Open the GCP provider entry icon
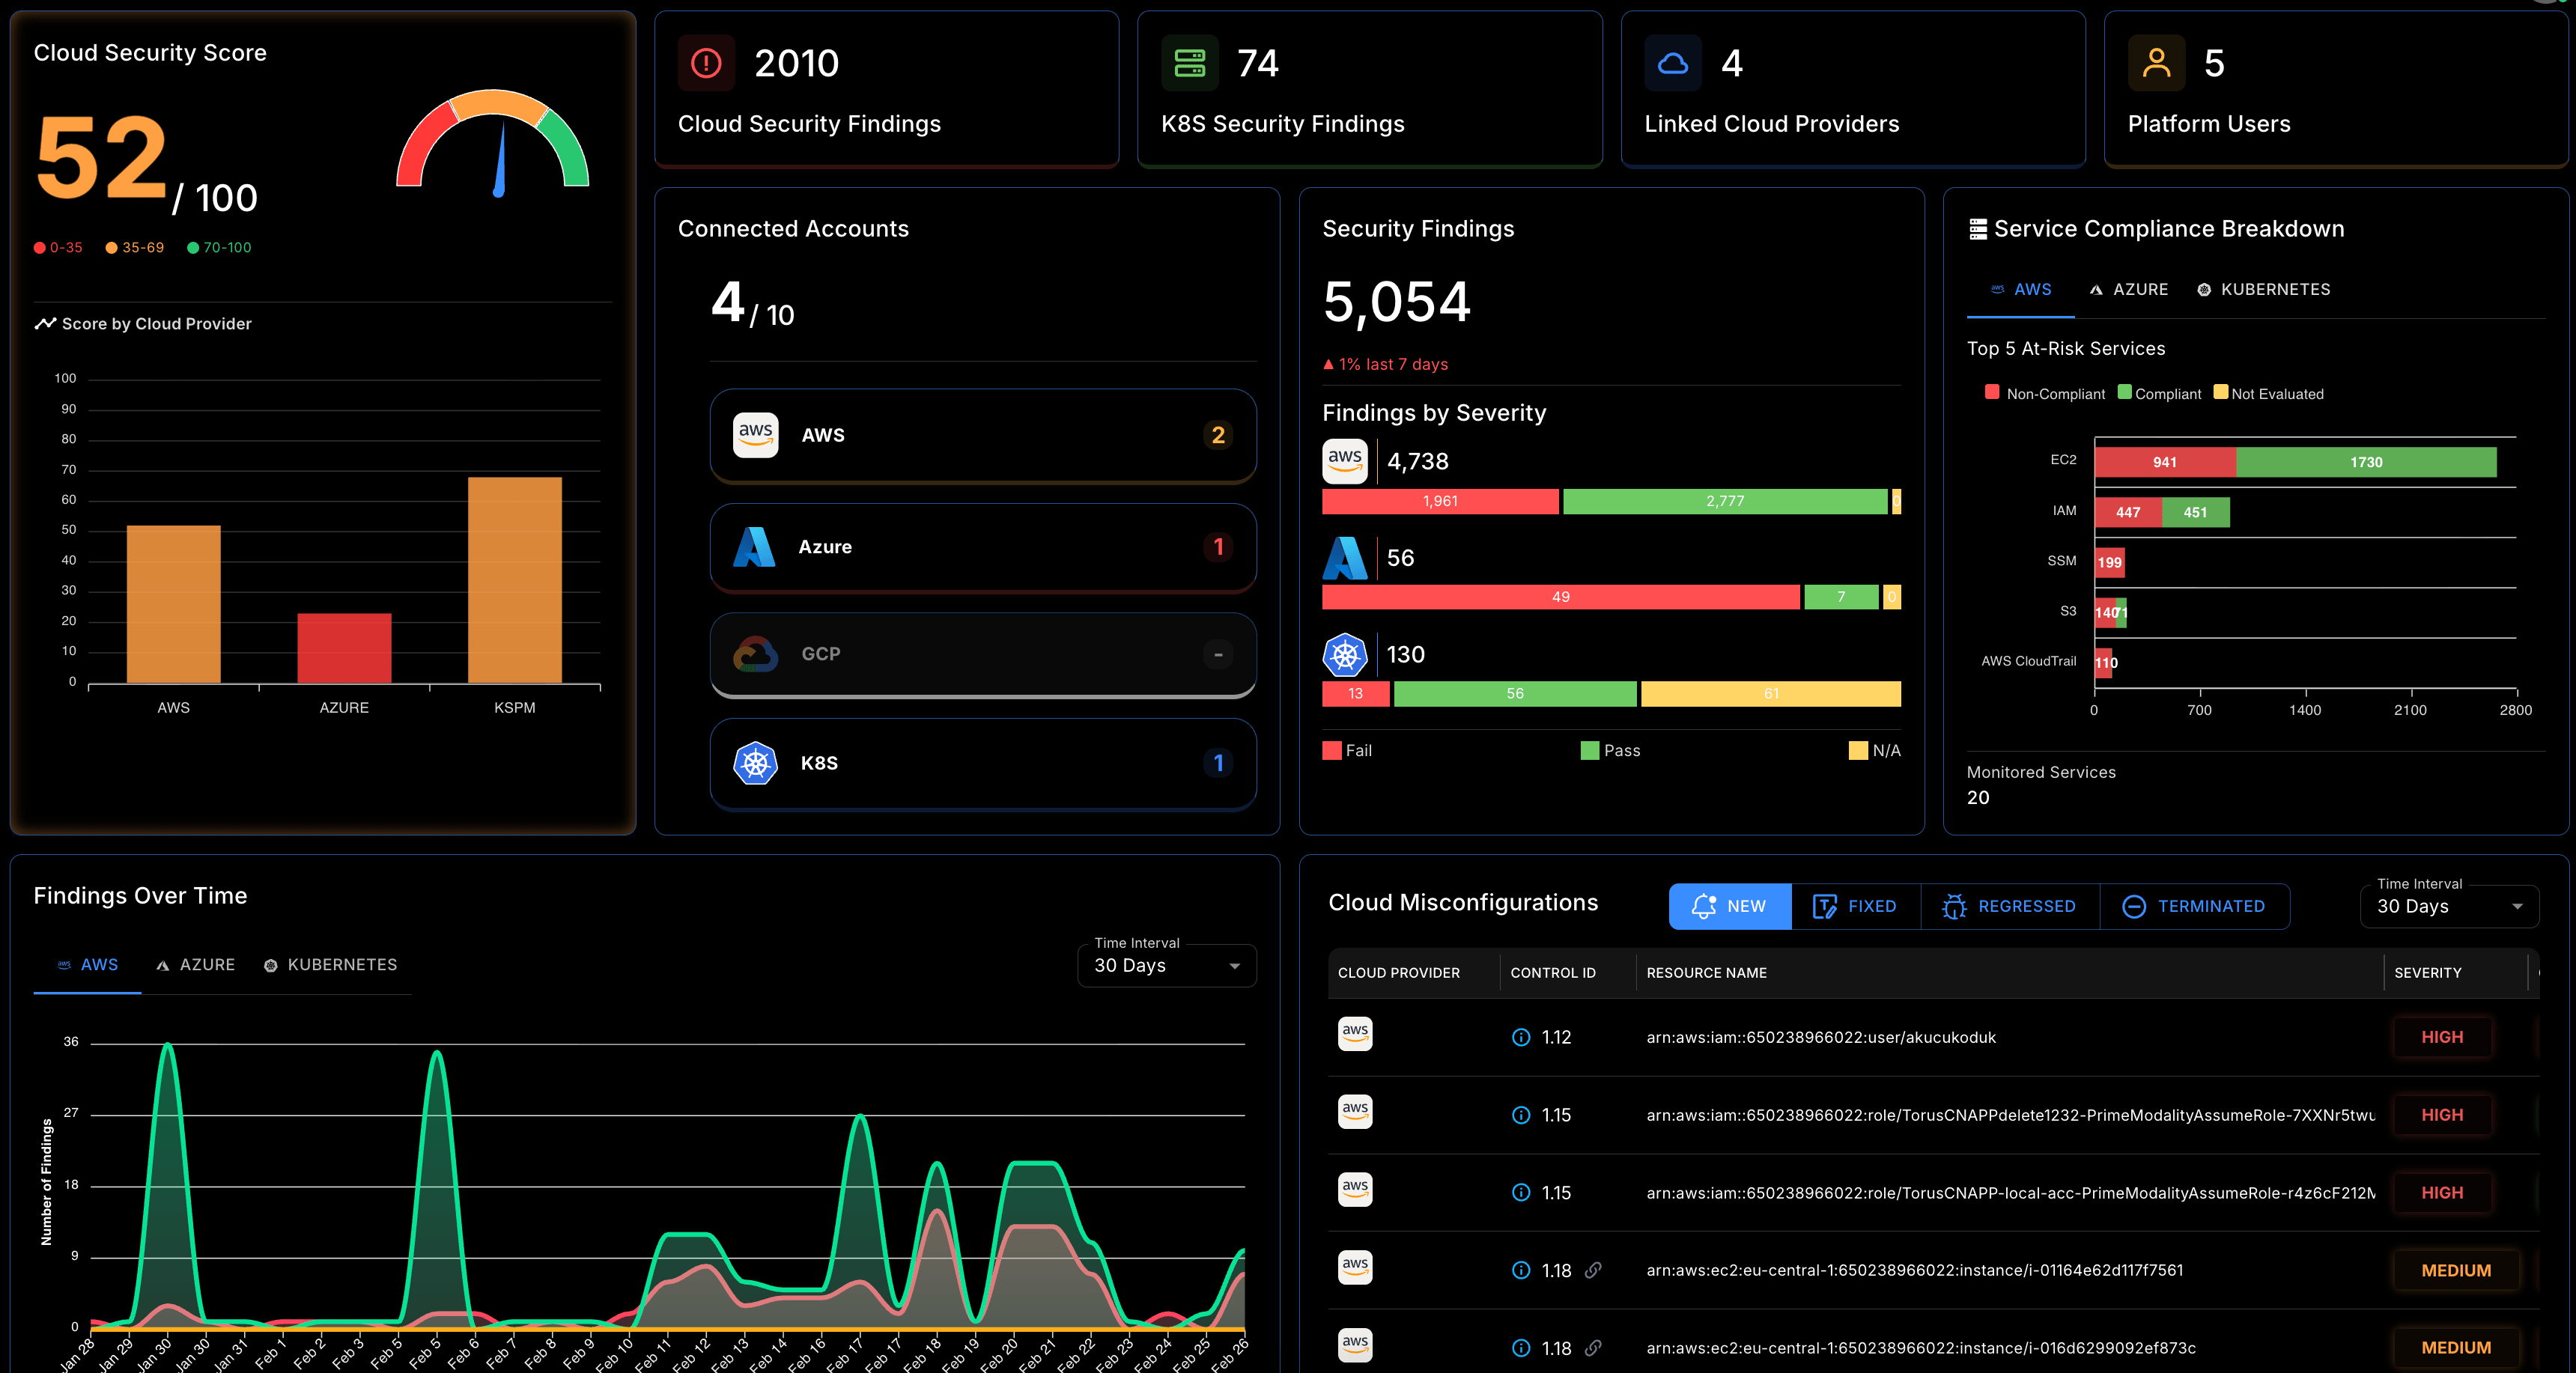Screen dimensions: 2576x1373 [756, 655]
